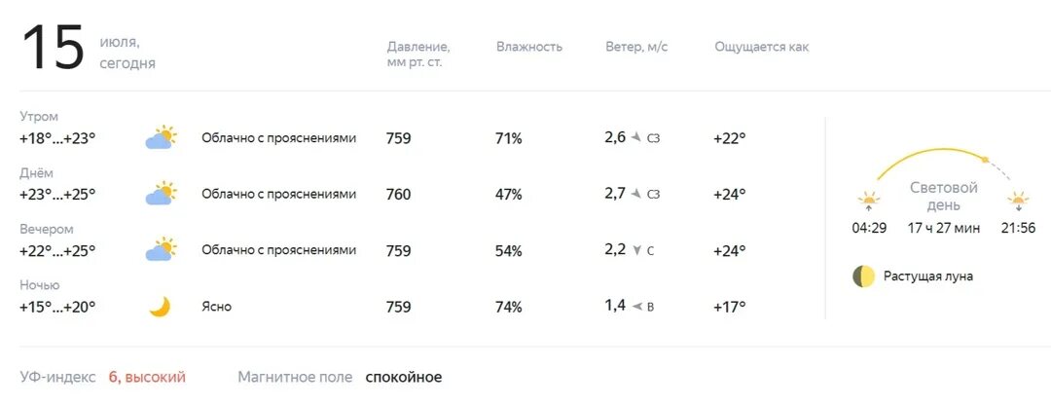Click the daylight duration "17 ч 27 мин"
The height and width of the screenshot is (405, 1051).
click(943, 228)
